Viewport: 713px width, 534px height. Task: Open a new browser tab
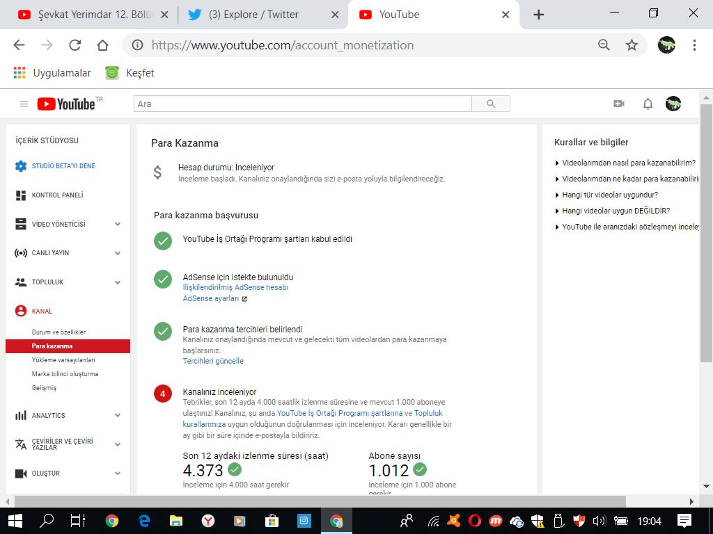538,15
